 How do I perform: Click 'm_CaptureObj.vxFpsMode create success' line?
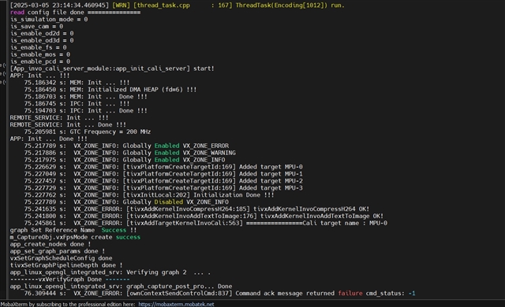[75, 237]
